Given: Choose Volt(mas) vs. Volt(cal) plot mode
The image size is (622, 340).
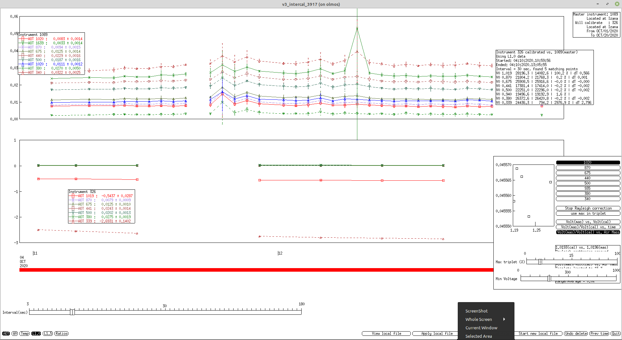Looking at the screenshot, I should tap(588, 222).
